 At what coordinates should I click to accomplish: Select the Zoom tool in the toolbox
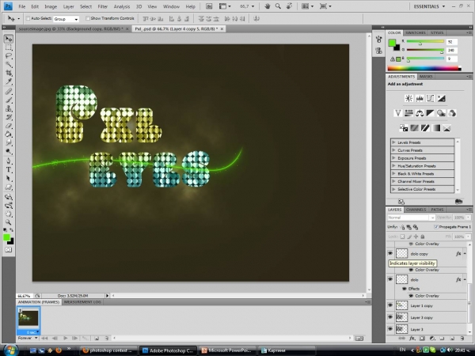[9, 222]
